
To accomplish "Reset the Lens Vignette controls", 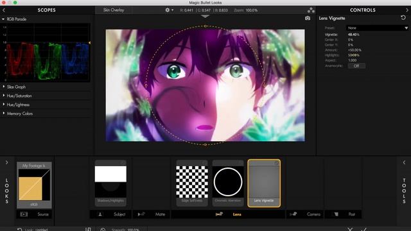I will [x=403, y=17].
